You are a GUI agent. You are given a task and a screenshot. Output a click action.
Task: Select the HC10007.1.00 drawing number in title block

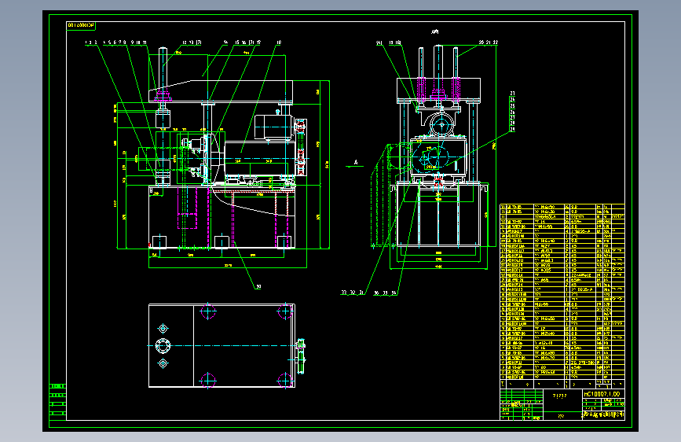(x=602, y=394)
